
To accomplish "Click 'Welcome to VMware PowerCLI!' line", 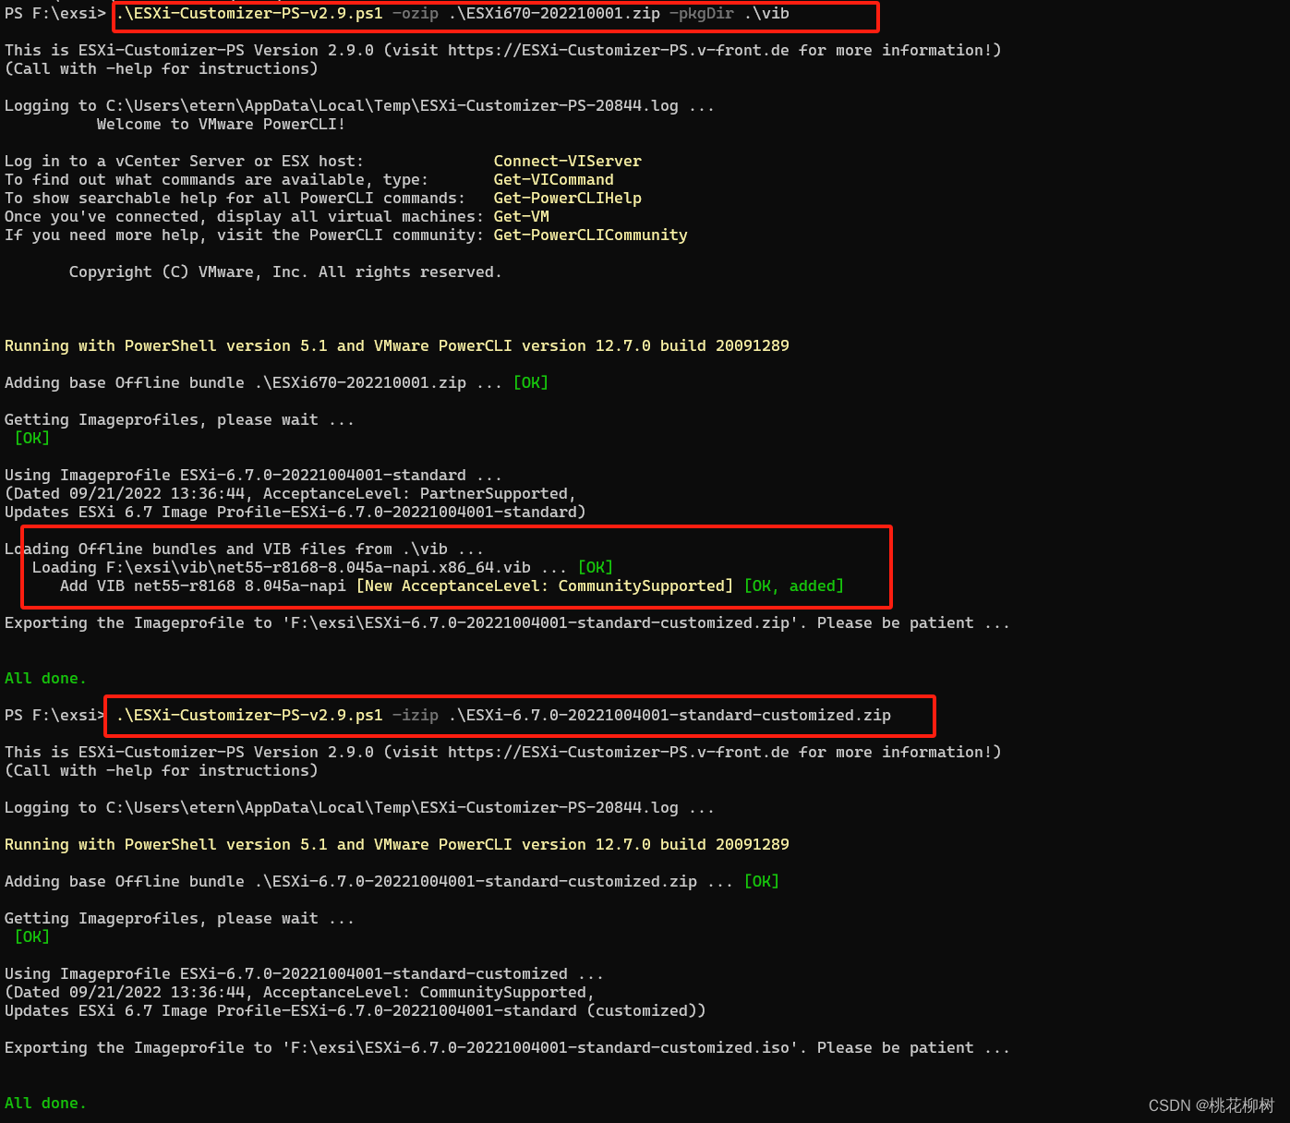I will point(221,125).
